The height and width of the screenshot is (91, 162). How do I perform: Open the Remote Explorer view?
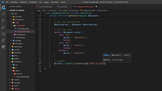coord(3,34)
